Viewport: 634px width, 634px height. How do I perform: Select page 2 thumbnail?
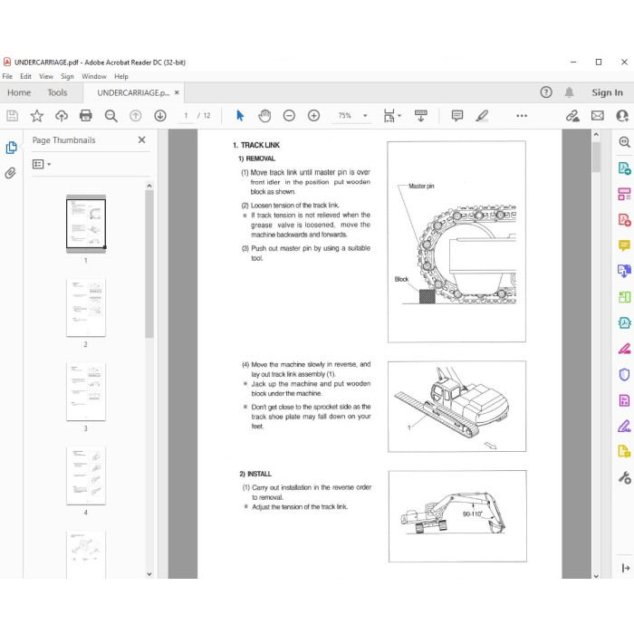pos(86,307)
